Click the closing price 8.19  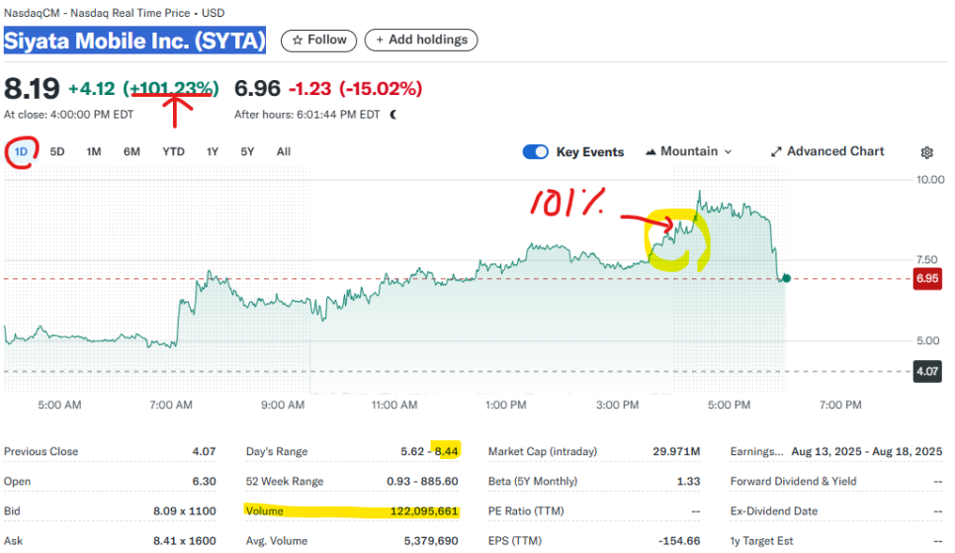point(32,89)
